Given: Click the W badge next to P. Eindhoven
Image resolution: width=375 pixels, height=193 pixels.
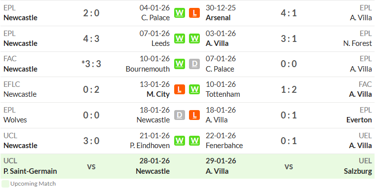Looking at the screenshot, I should click(180, 141).
